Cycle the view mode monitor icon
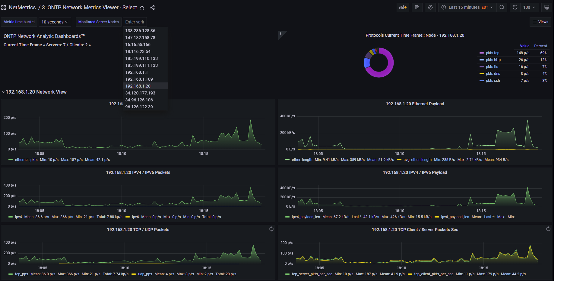 point(547,7)
